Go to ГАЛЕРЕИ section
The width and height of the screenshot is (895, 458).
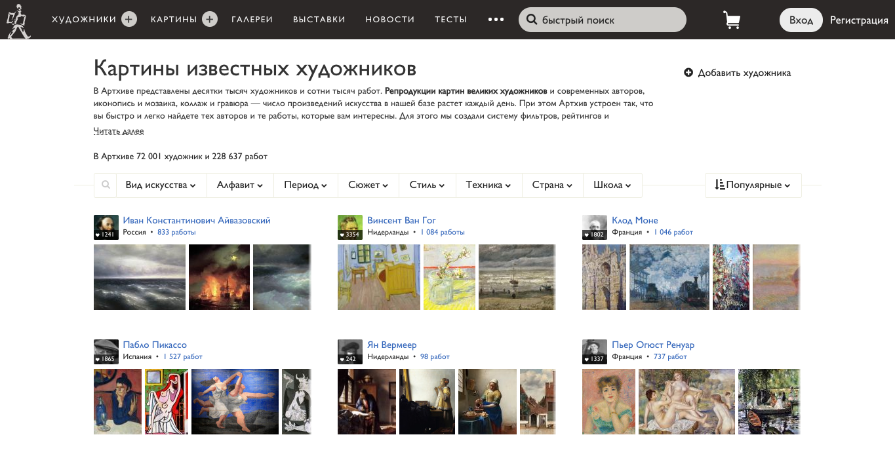pyautogui.click(x=252, y=20)
